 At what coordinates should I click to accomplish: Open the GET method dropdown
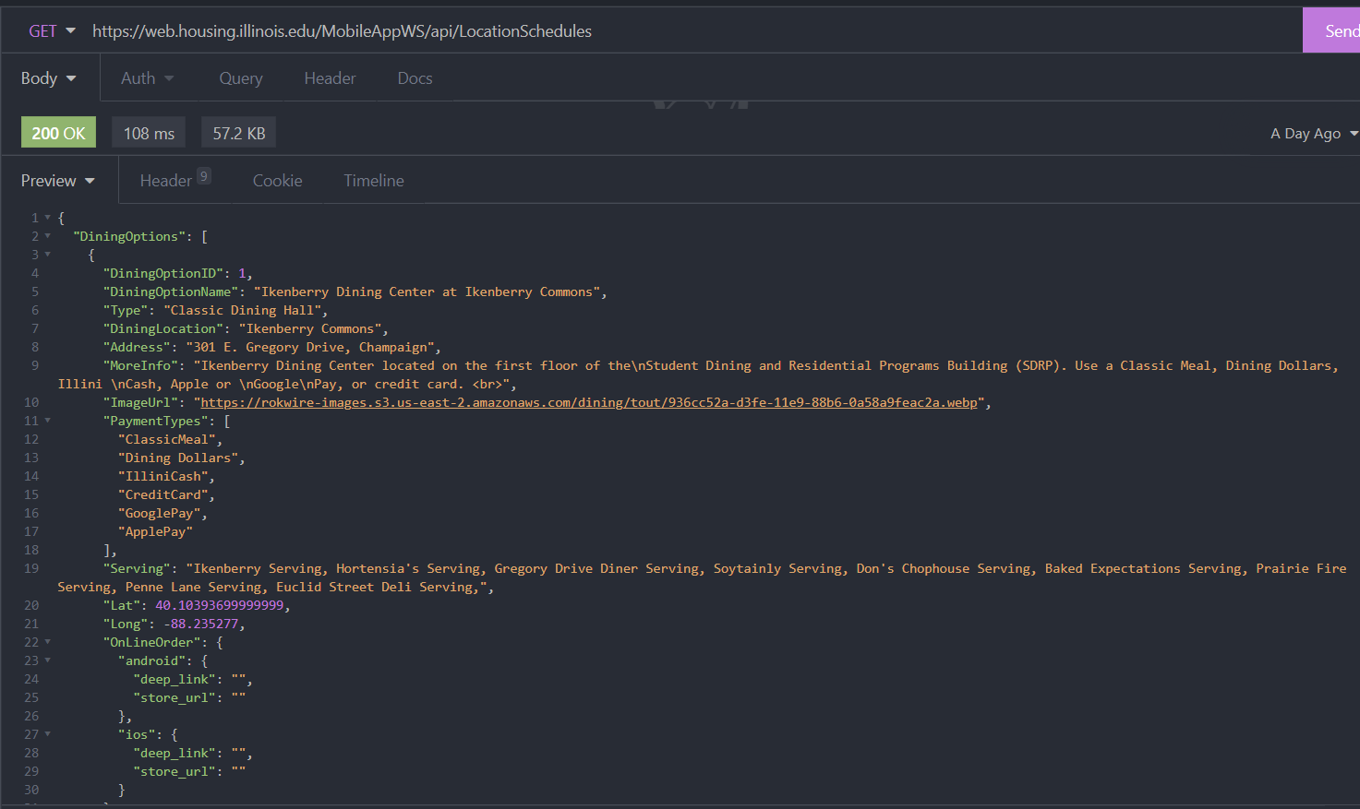coord(52,31)
